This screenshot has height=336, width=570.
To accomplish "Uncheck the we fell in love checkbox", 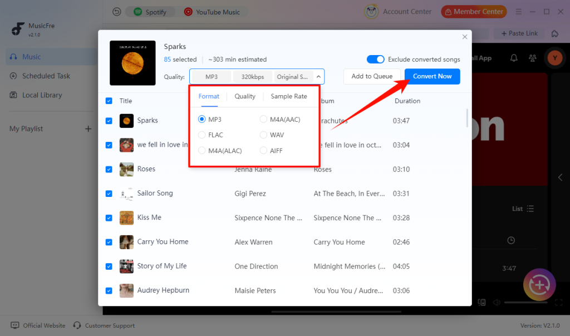I will (109, 145).
